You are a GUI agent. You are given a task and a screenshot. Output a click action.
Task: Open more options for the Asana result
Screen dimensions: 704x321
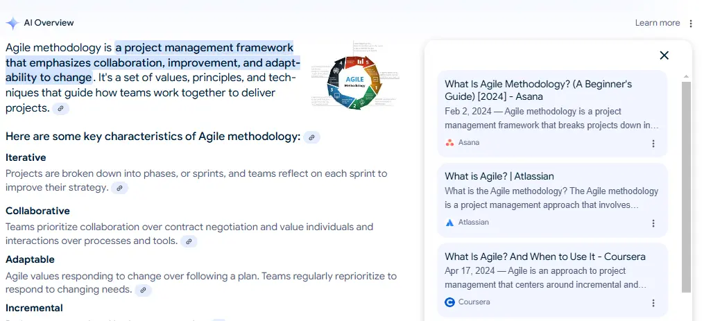coord(653,144)
